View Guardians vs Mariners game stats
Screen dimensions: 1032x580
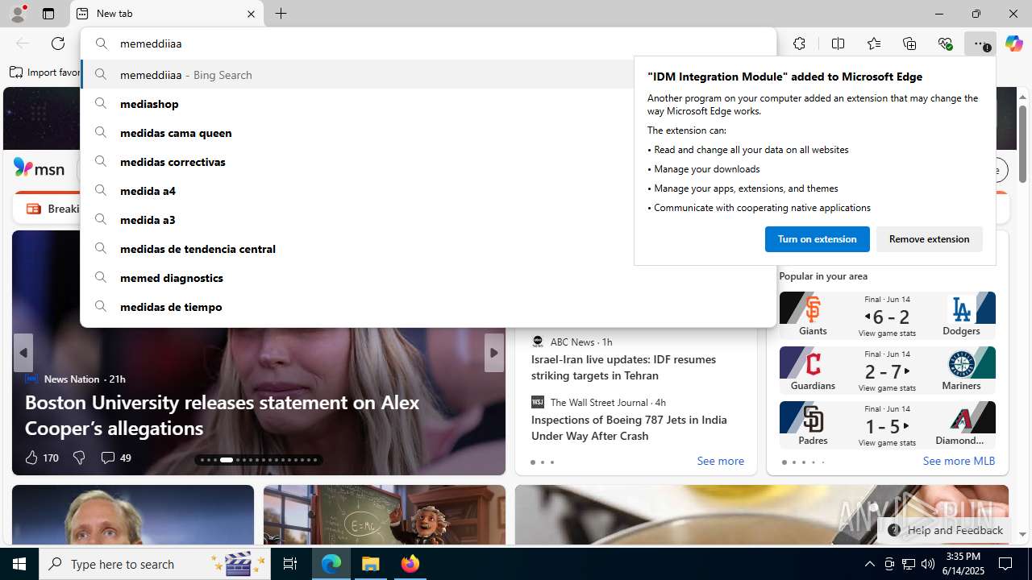(x=887, y=387)
